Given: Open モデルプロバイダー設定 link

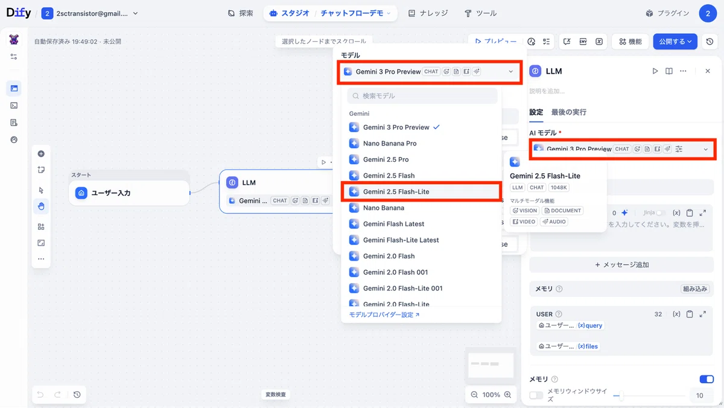Looking at the screenshot, I should click(x=384, y=315).
